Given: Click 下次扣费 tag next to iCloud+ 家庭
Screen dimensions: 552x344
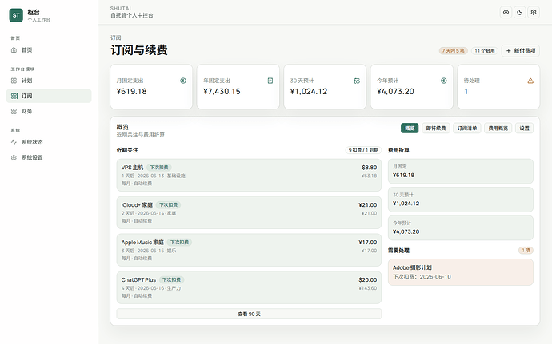Looking at the screenshot, I should [168, 205].
